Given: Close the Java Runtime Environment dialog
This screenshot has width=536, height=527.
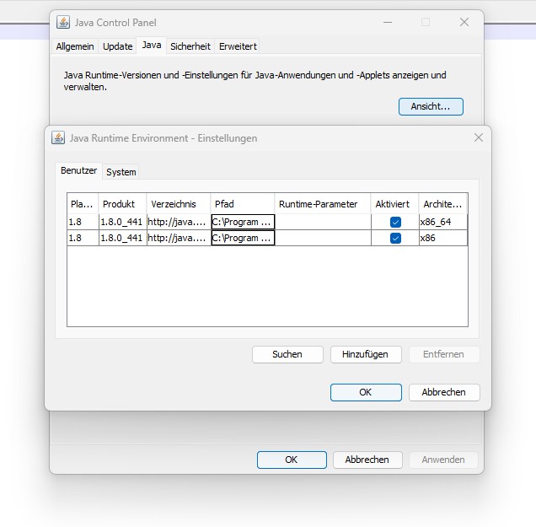Looking at the screenshot, I should coord(478,137).
